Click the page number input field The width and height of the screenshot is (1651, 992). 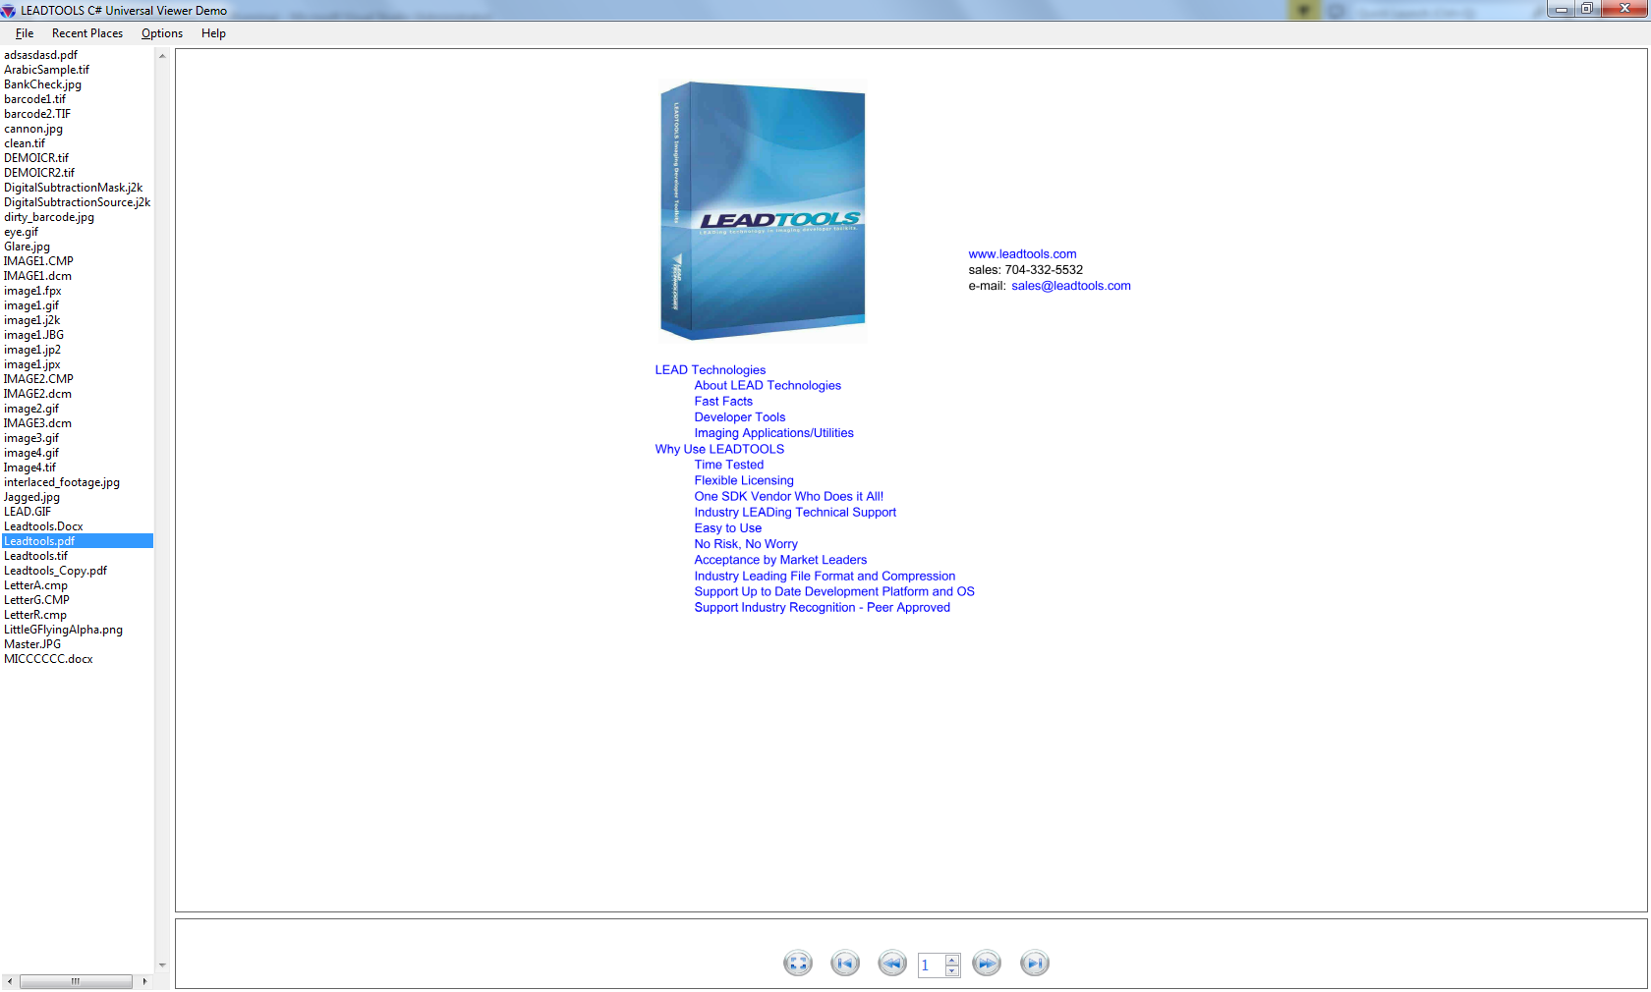tap(931, 965)
